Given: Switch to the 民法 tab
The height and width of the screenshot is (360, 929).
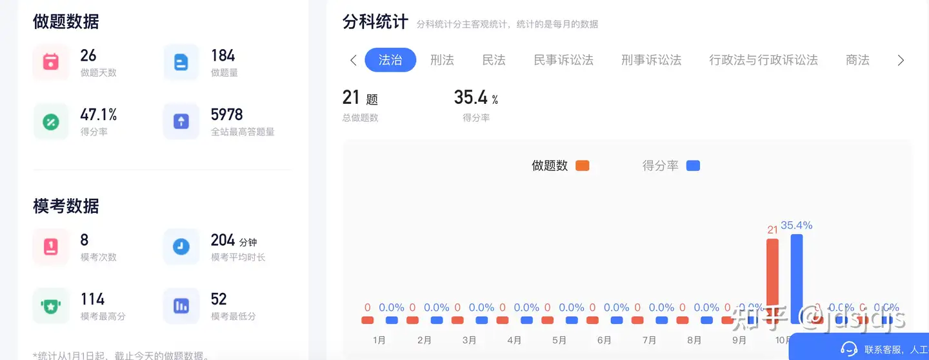Looking at the screenshot, I should (x=494, y=60).
